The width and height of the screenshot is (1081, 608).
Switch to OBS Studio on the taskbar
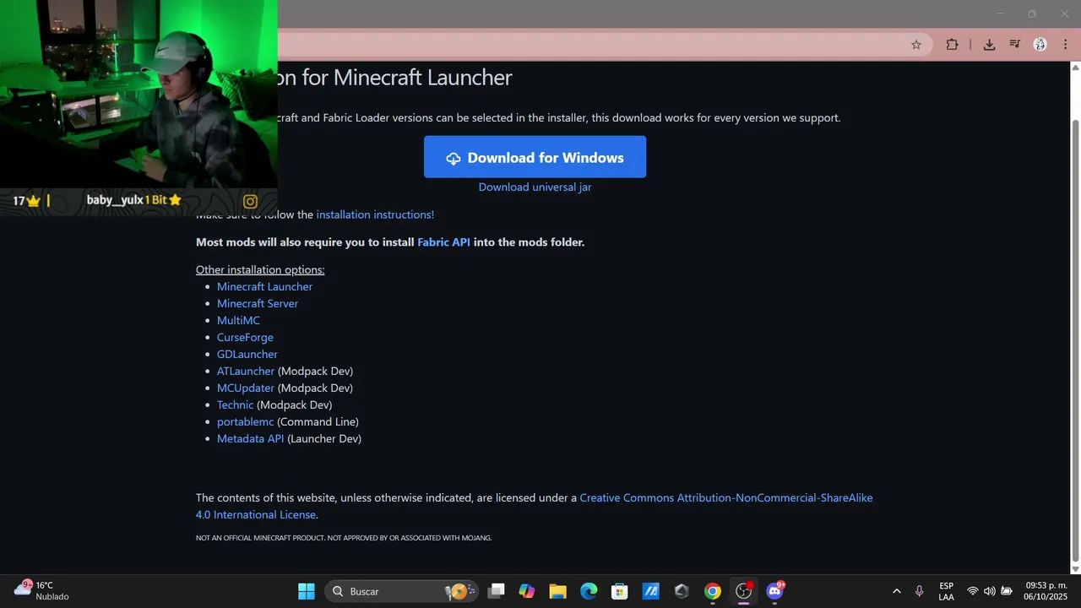[x=744, y=591]
